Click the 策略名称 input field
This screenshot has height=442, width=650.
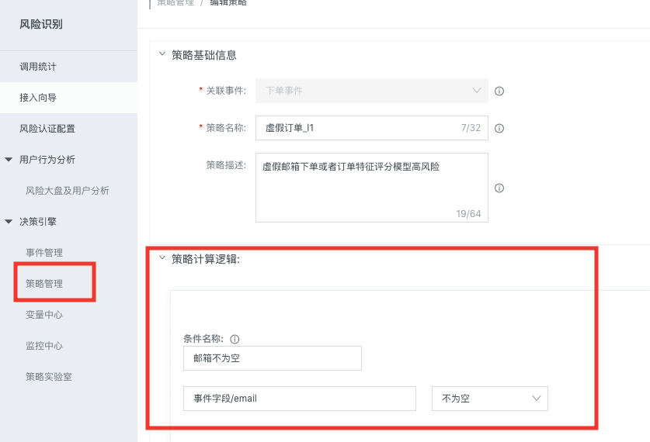[357, 128]
